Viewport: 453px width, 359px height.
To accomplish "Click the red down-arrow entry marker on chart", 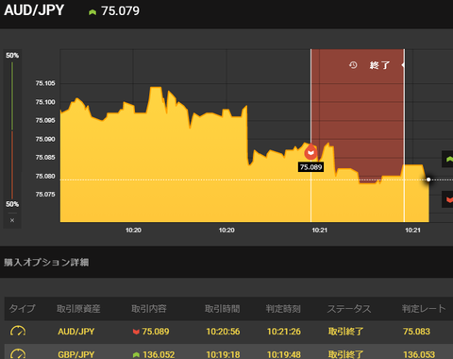I will point(311,152).
